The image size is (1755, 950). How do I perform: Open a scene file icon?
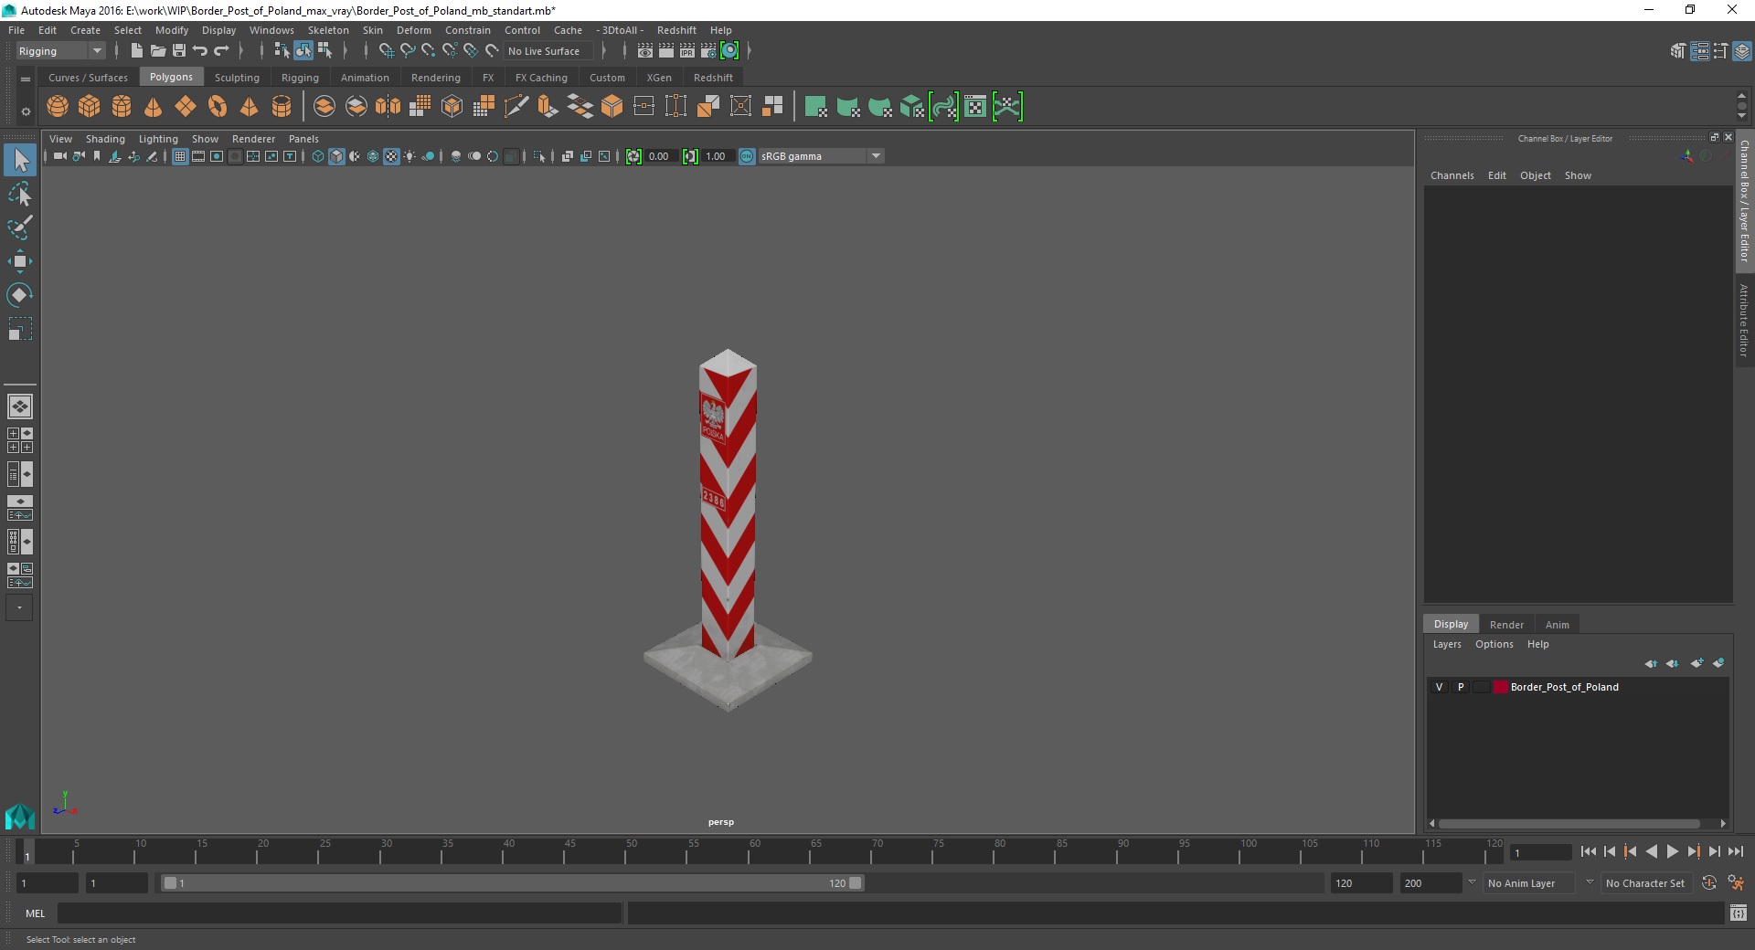[x=158, y=51]
